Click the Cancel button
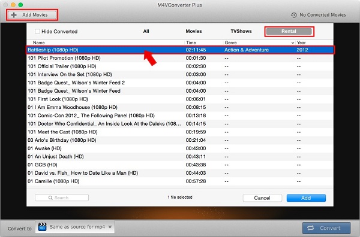360x237 pixels. tap(262, 198)
